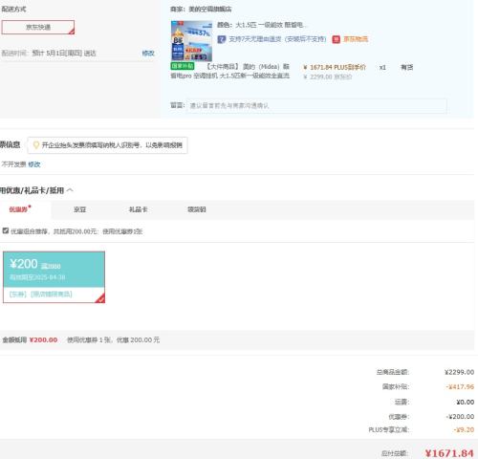478x459 pixels.
Task: Switch to the 礼品卡 tab
Action: 138,209
